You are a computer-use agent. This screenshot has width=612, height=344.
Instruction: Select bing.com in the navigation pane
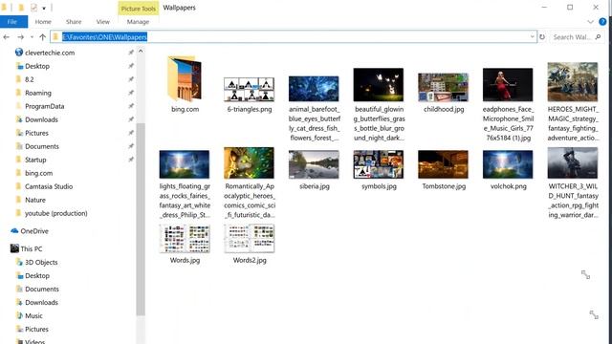(x=38, y=173)
